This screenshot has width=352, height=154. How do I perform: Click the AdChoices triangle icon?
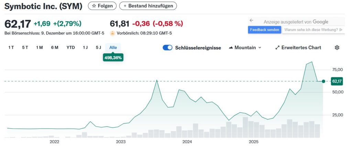pos(341,30)
